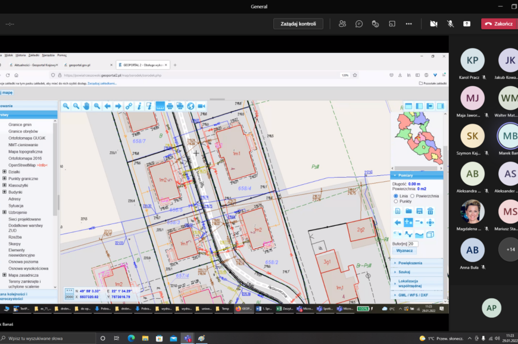Click the Zażądaj kontroli button
This screenshot has width=518, height=344.
[298, 24]
